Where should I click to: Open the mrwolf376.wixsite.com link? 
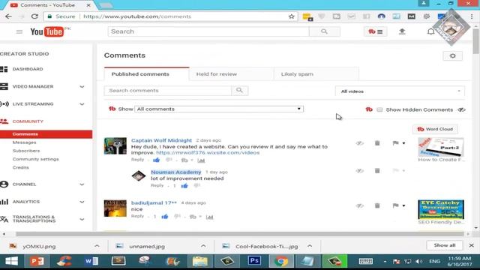208,152
